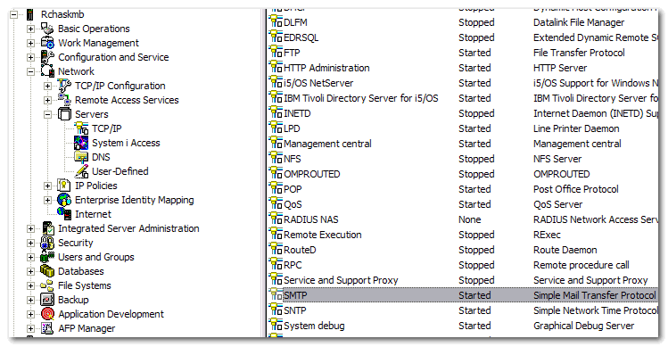
Task: Click the User-Defined pencil icon
Action: (x=81, y=171)
